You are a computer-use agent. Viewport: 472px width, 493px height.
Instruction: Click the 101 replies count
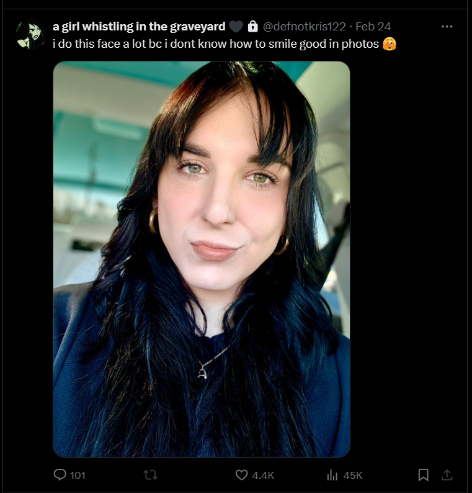[78, 475]
